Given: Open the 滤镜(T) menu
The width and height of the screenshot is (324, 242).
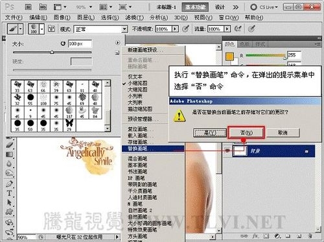Looking at the screenshot, I should point(134,18).
